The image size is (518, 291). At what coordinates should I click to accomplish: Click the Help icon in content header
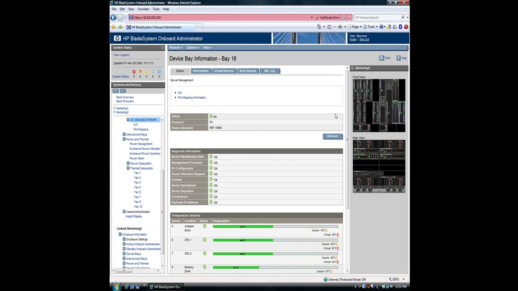pos(398,58)
